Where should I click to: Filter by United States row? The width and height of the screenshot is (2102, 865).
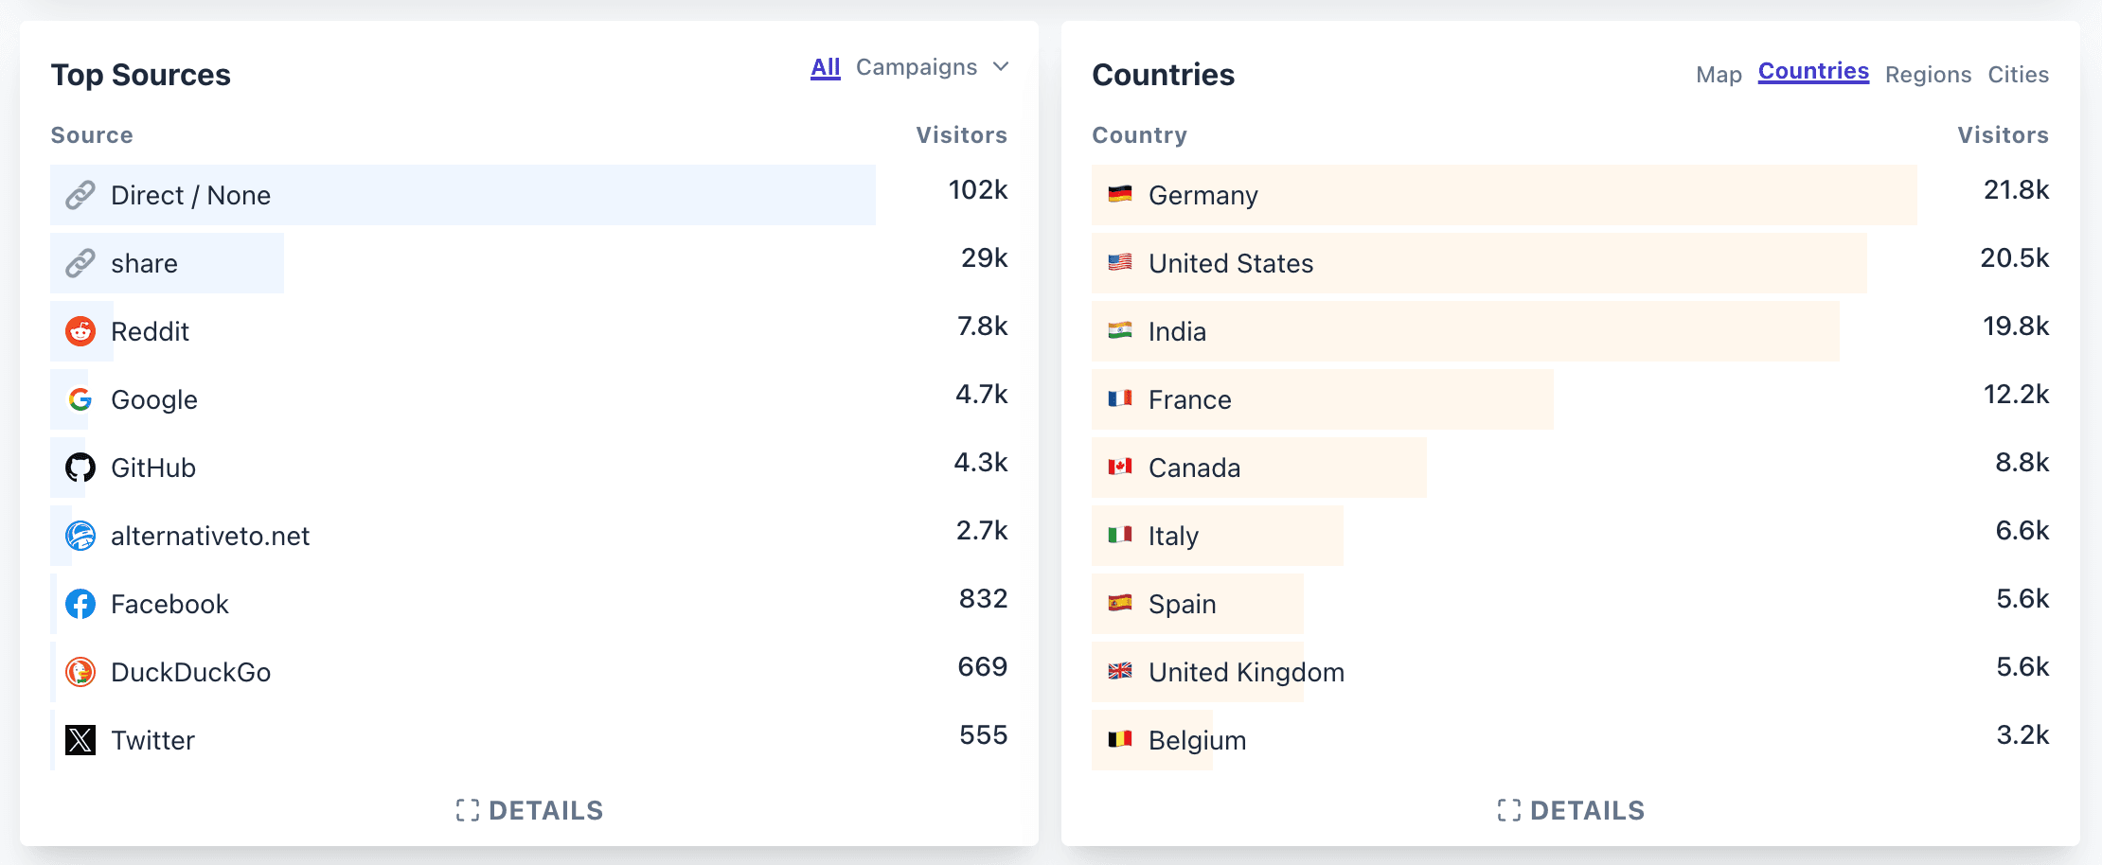[1230, 263]
